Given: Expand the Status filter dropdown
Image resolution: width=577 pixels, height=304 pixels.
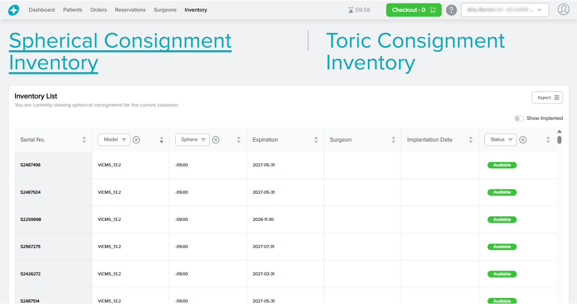Looking at the screenshot, I should [x=500, y=140].
